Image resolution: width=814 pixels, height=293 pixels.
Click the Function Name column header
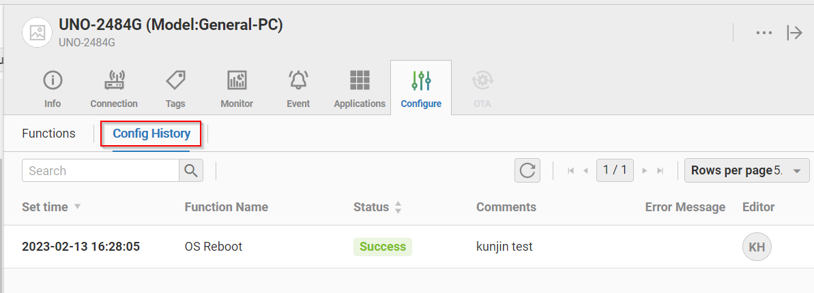pyautogui.click(x=227, y=207)
